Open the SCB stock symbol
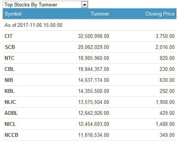This screenshot has width=178, height=144. pyautogui.click(x=10, y=47)
